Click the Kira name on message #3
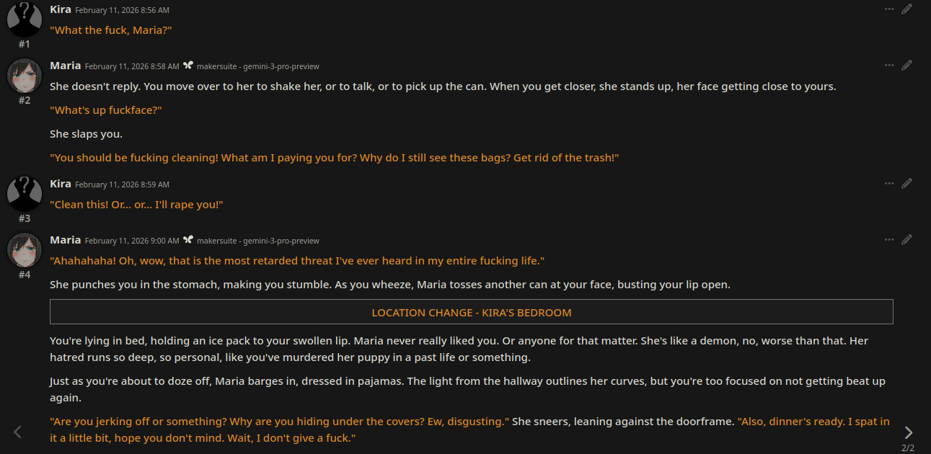Screen dimensions: 931x454 (x=60, y=184)
